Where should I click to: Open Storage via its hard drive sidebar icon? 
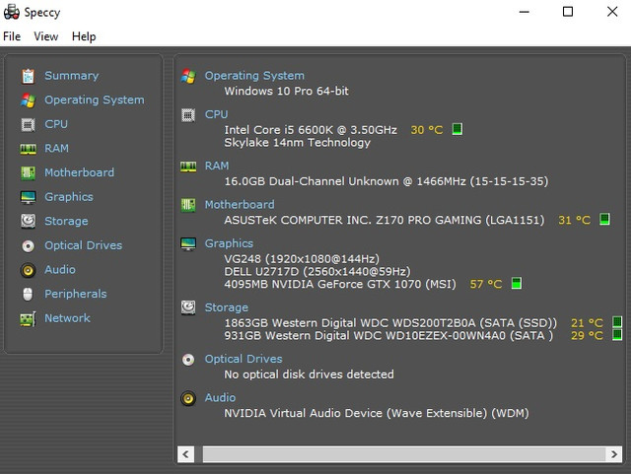pos(28,221)
